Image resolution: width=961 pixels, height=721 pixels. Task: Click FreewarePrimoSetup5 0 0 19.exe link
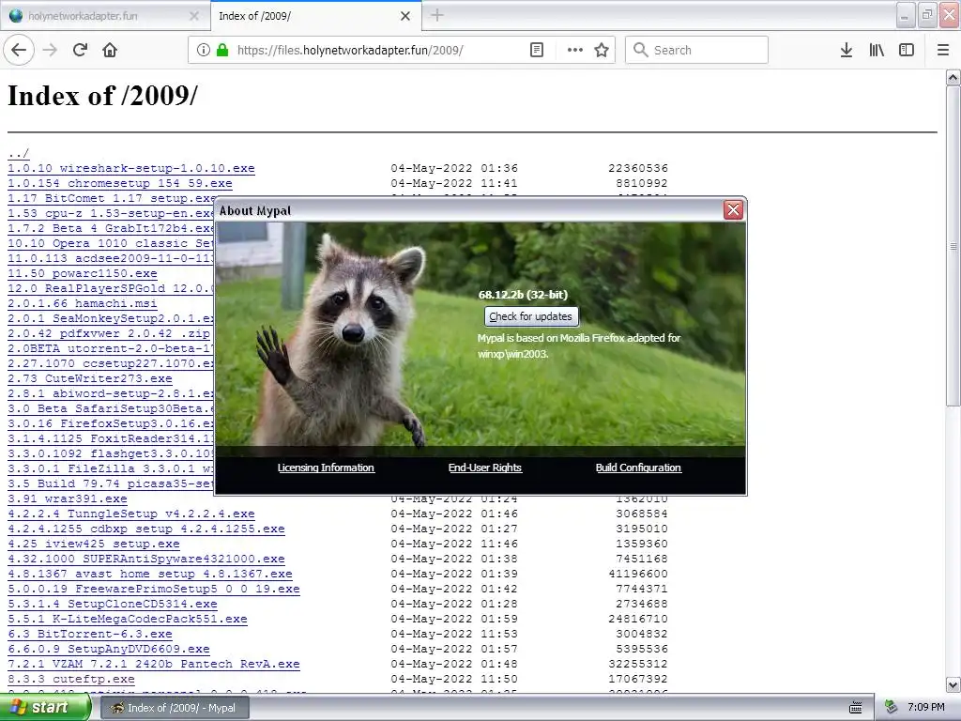point(154,590)
